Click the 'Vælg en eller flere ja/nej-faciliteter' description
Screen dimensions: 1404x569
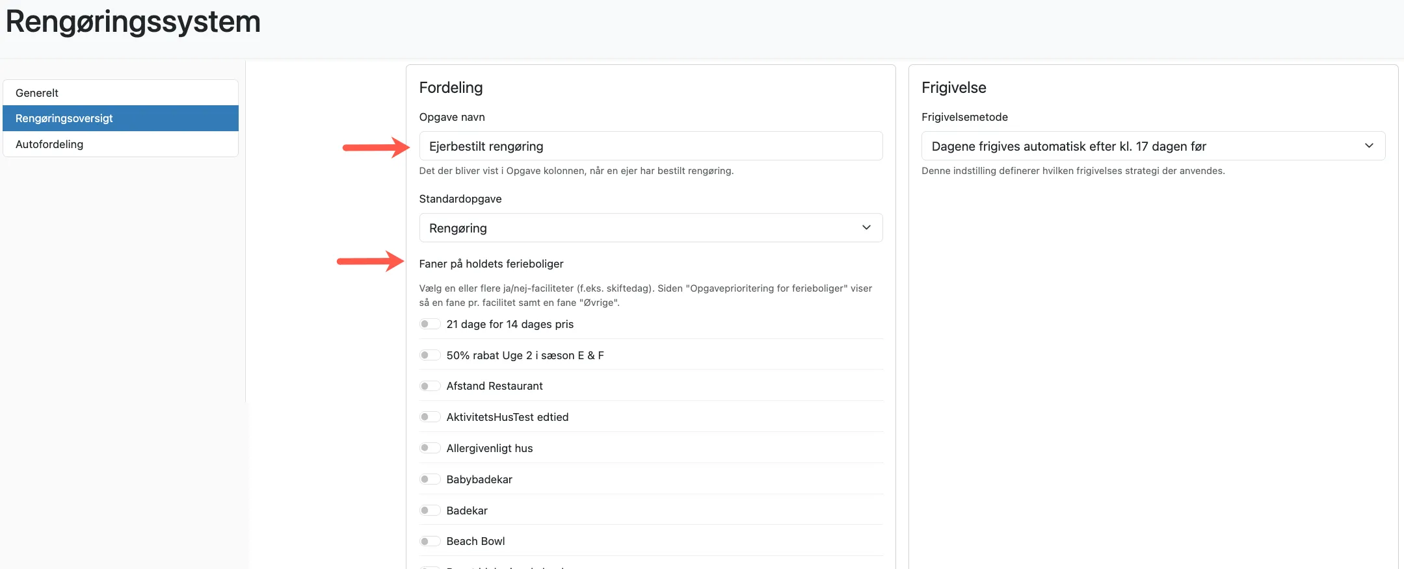(x=646, y=296)
